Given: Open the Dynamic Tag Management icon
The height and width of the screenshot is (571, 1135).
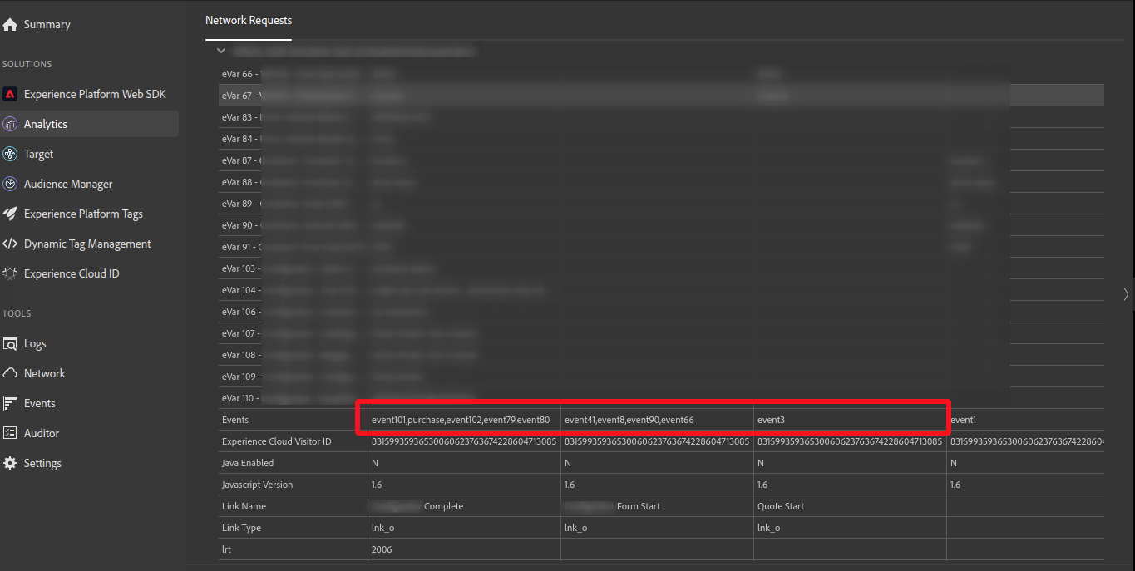Looking at the screenshot, I should [11, 243].
